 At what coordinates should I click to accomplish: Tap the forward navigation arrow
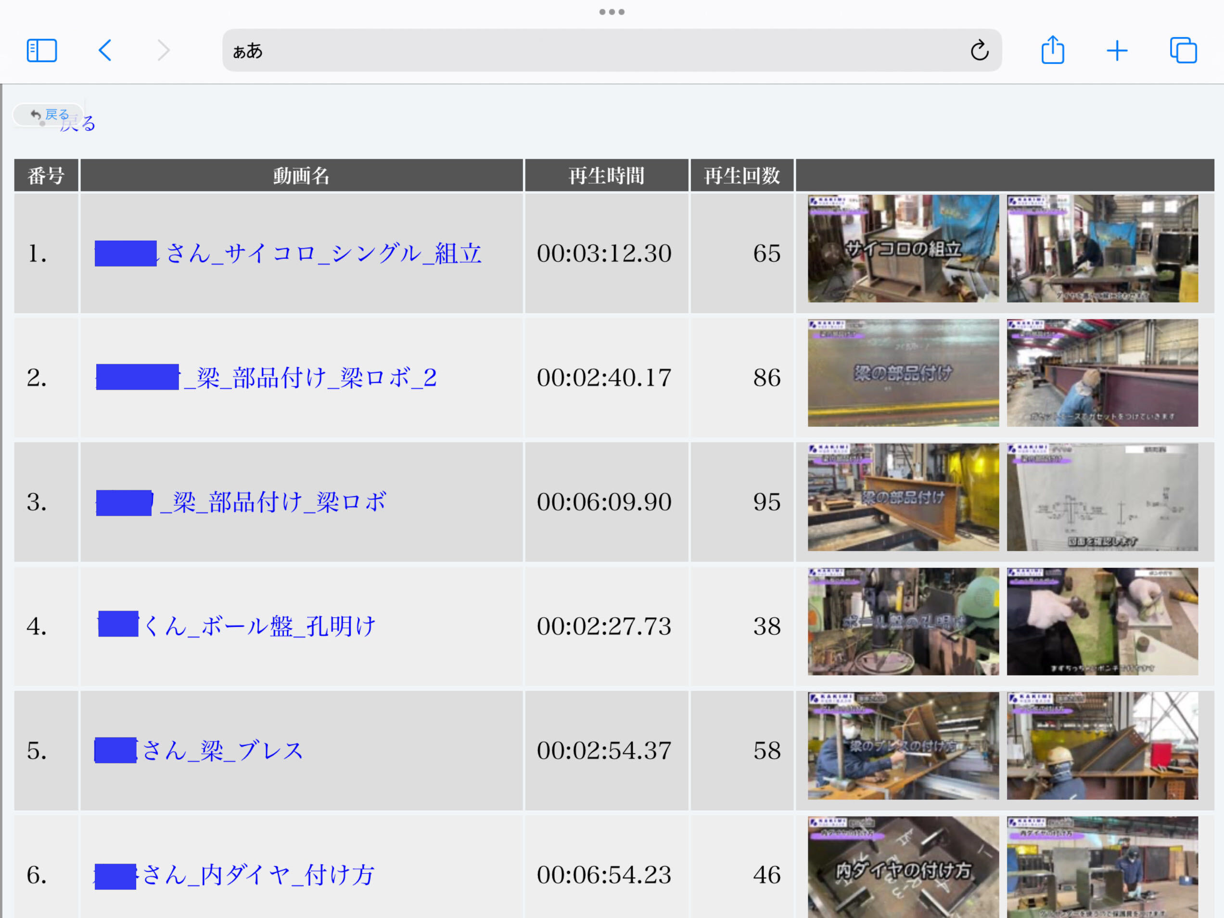pyautogui.click(x=163, y=51)
